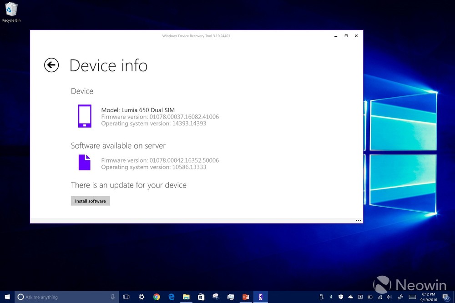
Task: Click the Cortana microphone icon
Action: pyautogui.click(x=112, y=297)
